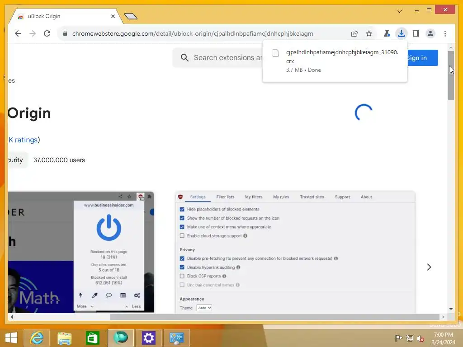Click the vertical scrollbar down arrow
This screenshot has height=347, width=463.
[451, 309]
